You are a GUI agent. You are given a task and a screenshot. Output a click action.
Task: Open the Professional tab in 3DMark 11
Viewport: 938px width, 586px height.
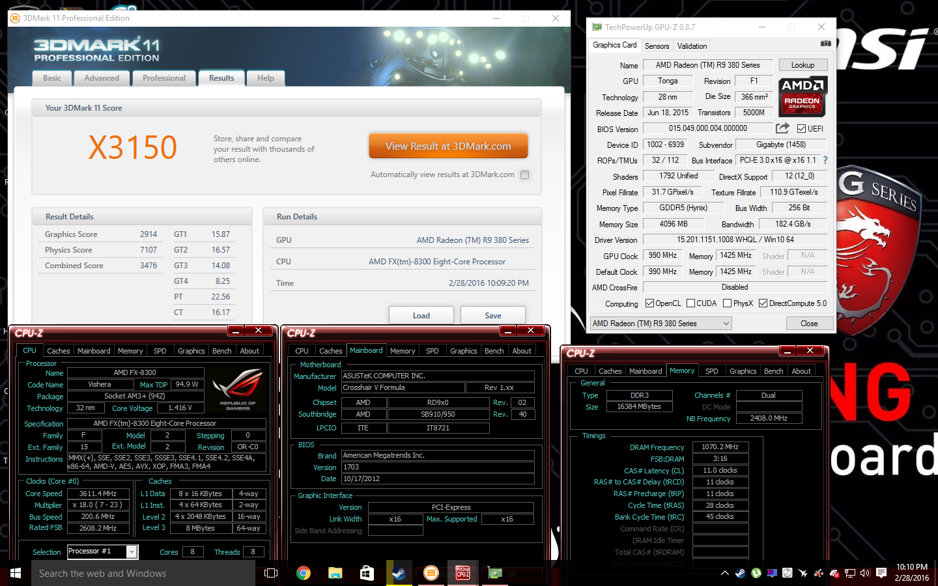point(164,78)
